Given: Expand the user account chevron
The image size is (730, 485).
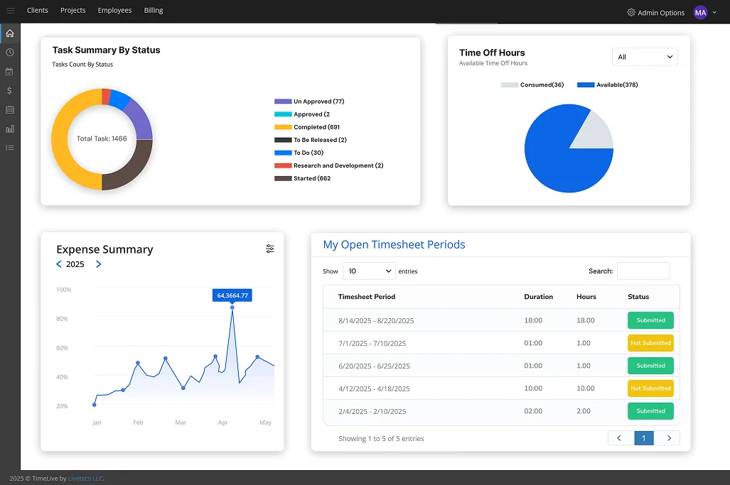Looking at the screenshot, I should click(x=714, y=13).
